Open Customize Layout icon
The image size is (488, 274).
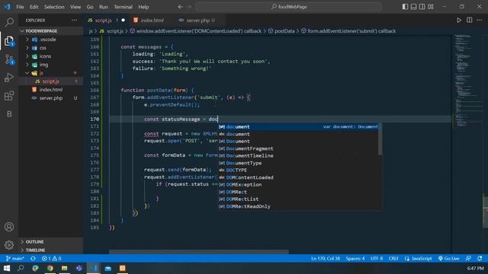click(x=430, y=7)
